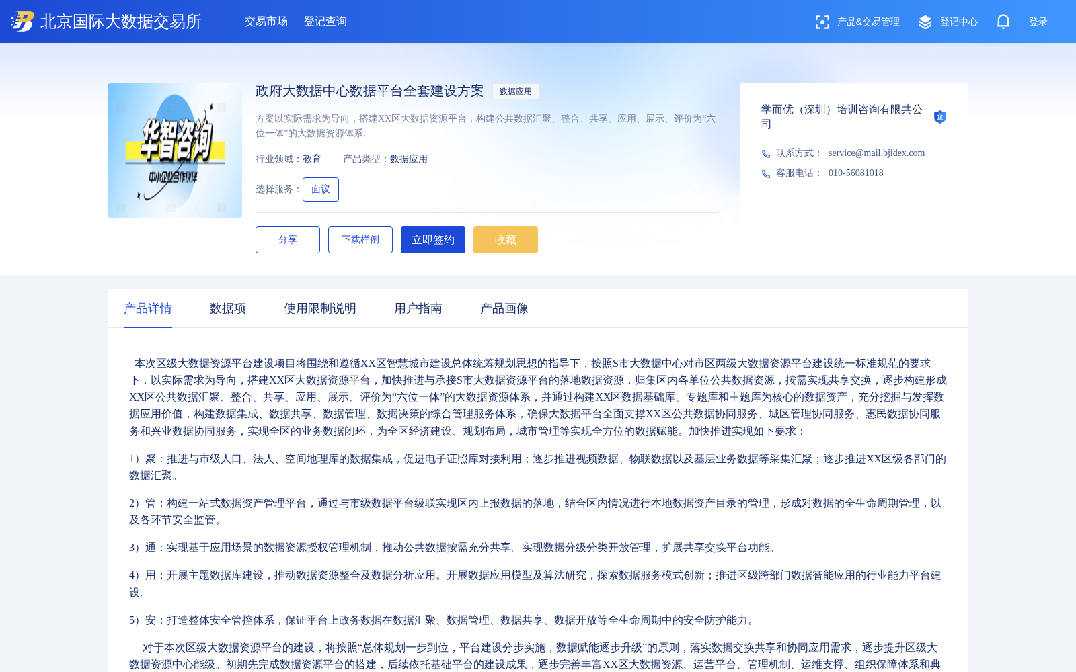Image resolution: width=1076 pixels, height=672 pixels.
Task: Click the 下载样例 button
Action: (x=360, y=240)
